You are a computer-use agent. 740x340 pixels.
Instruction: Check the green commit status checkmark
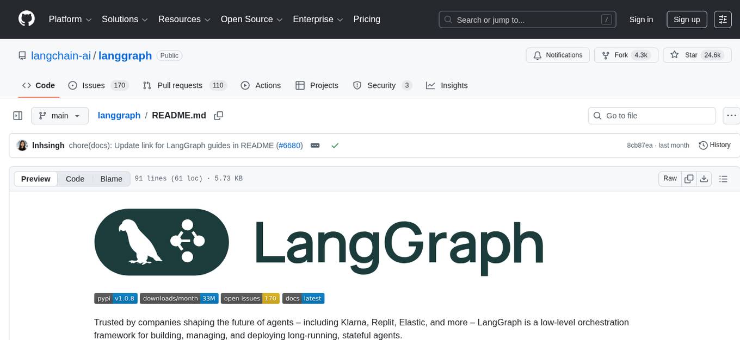click(x=335, y=145)
